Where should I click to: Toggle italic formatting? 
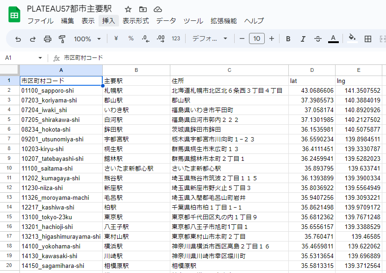pyautogui.click(x=302, y=39)
